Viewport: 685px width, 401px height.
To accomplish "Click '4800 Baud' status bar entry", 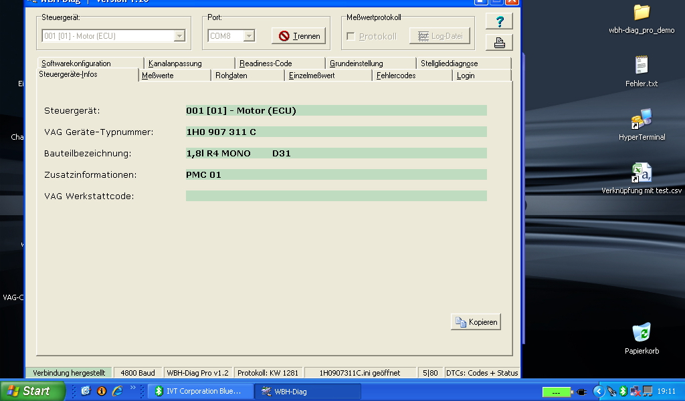I will click(x=138, y=373).
